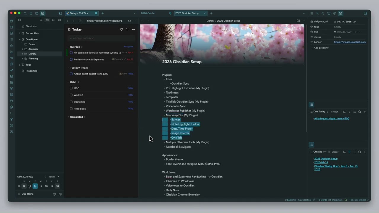Click the circled info icon in the right sidebar tabs
Screen dimensions: 379x213
341,13
